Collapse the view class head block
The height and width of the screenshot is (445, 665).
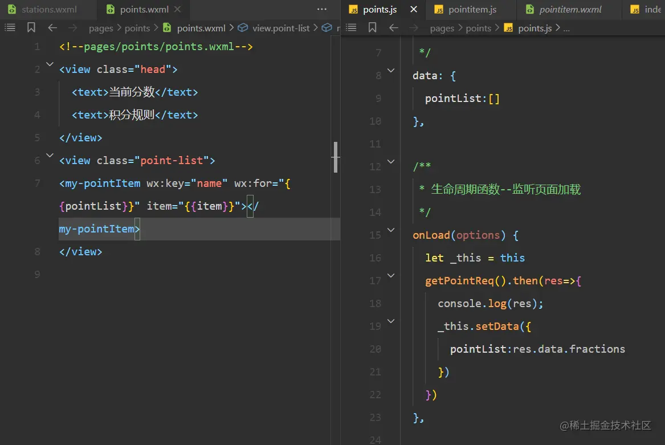tap(50, 64)
